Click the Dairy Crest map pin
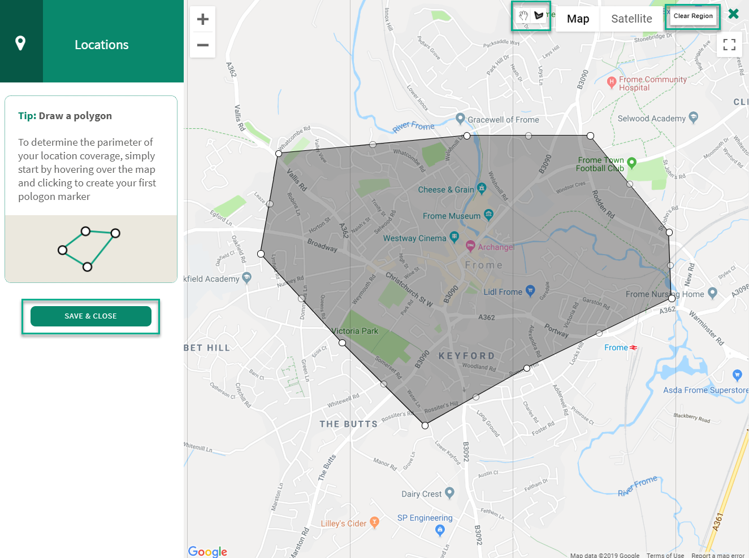 pyautogui.click(x=449, y=493)
